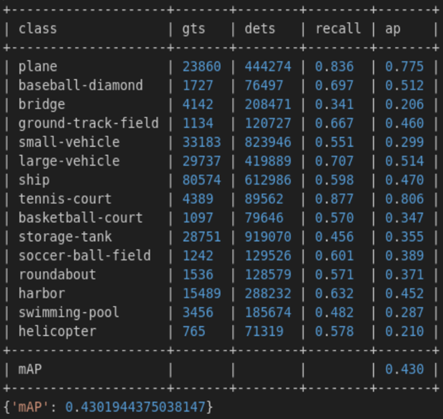Screen dimensions: 443x419
Task: Select the 'ground-track-field' class name
Action: click(x=88, y=123)
